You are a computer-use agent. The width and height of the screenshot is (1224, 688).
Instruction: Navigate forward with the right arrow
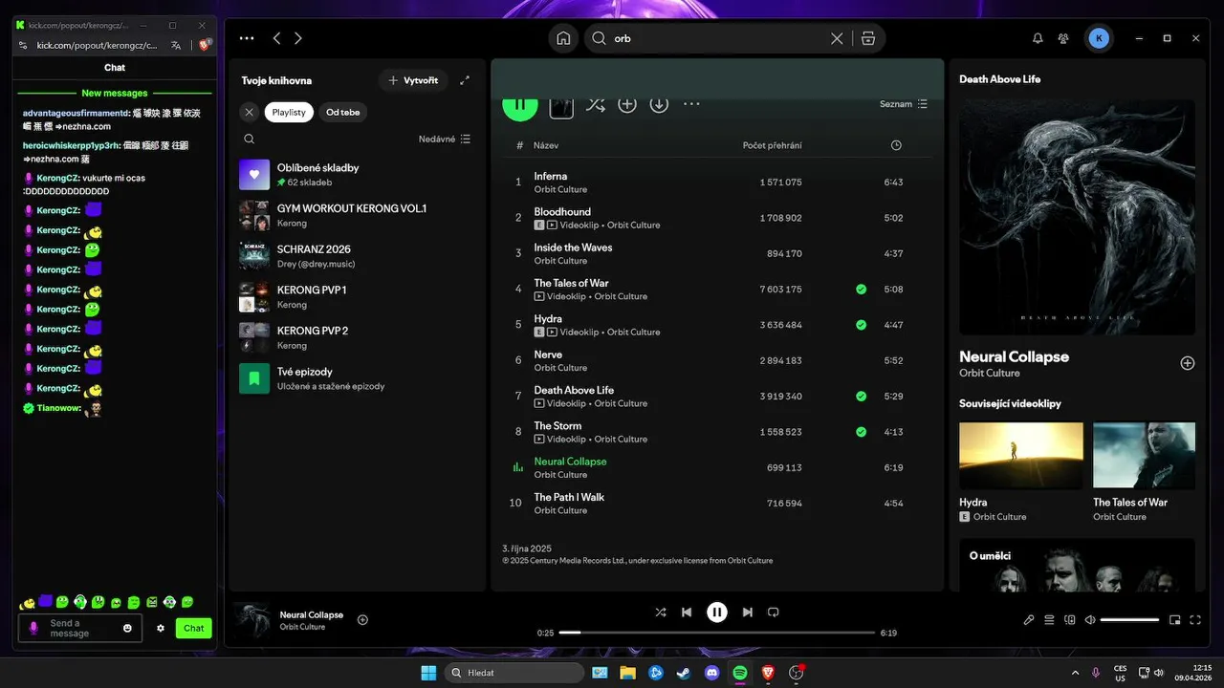(298, 38)
